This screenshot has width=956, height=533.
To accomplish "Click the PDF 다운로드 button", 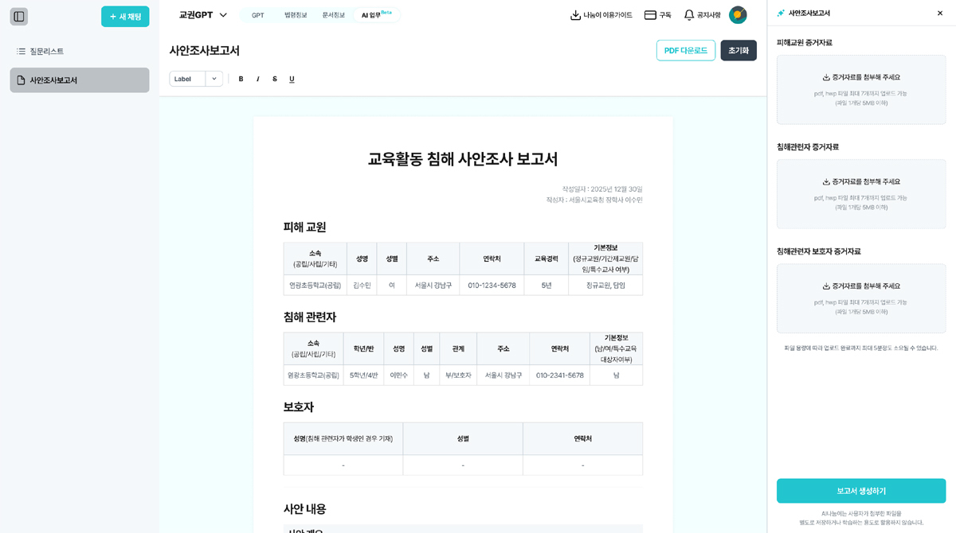I will 685,49.
